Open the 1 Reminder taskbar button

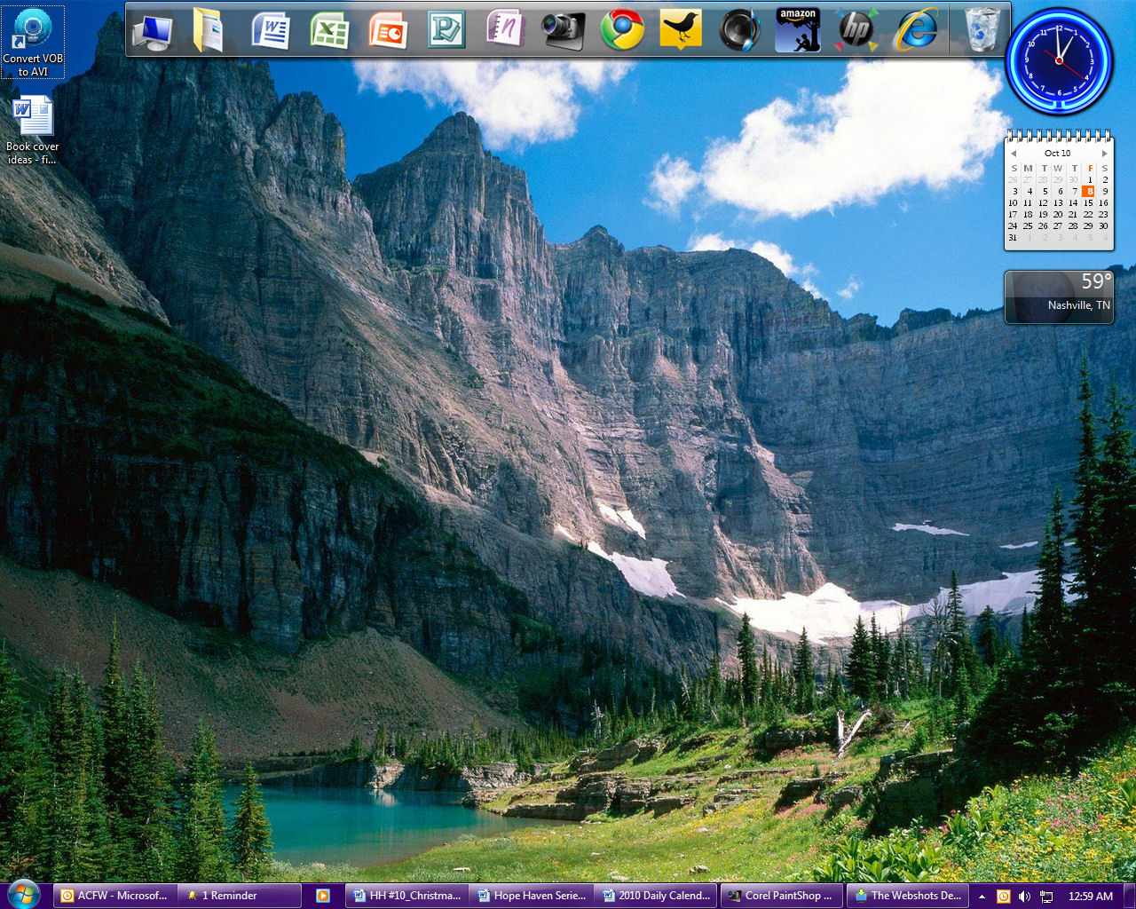229,896
